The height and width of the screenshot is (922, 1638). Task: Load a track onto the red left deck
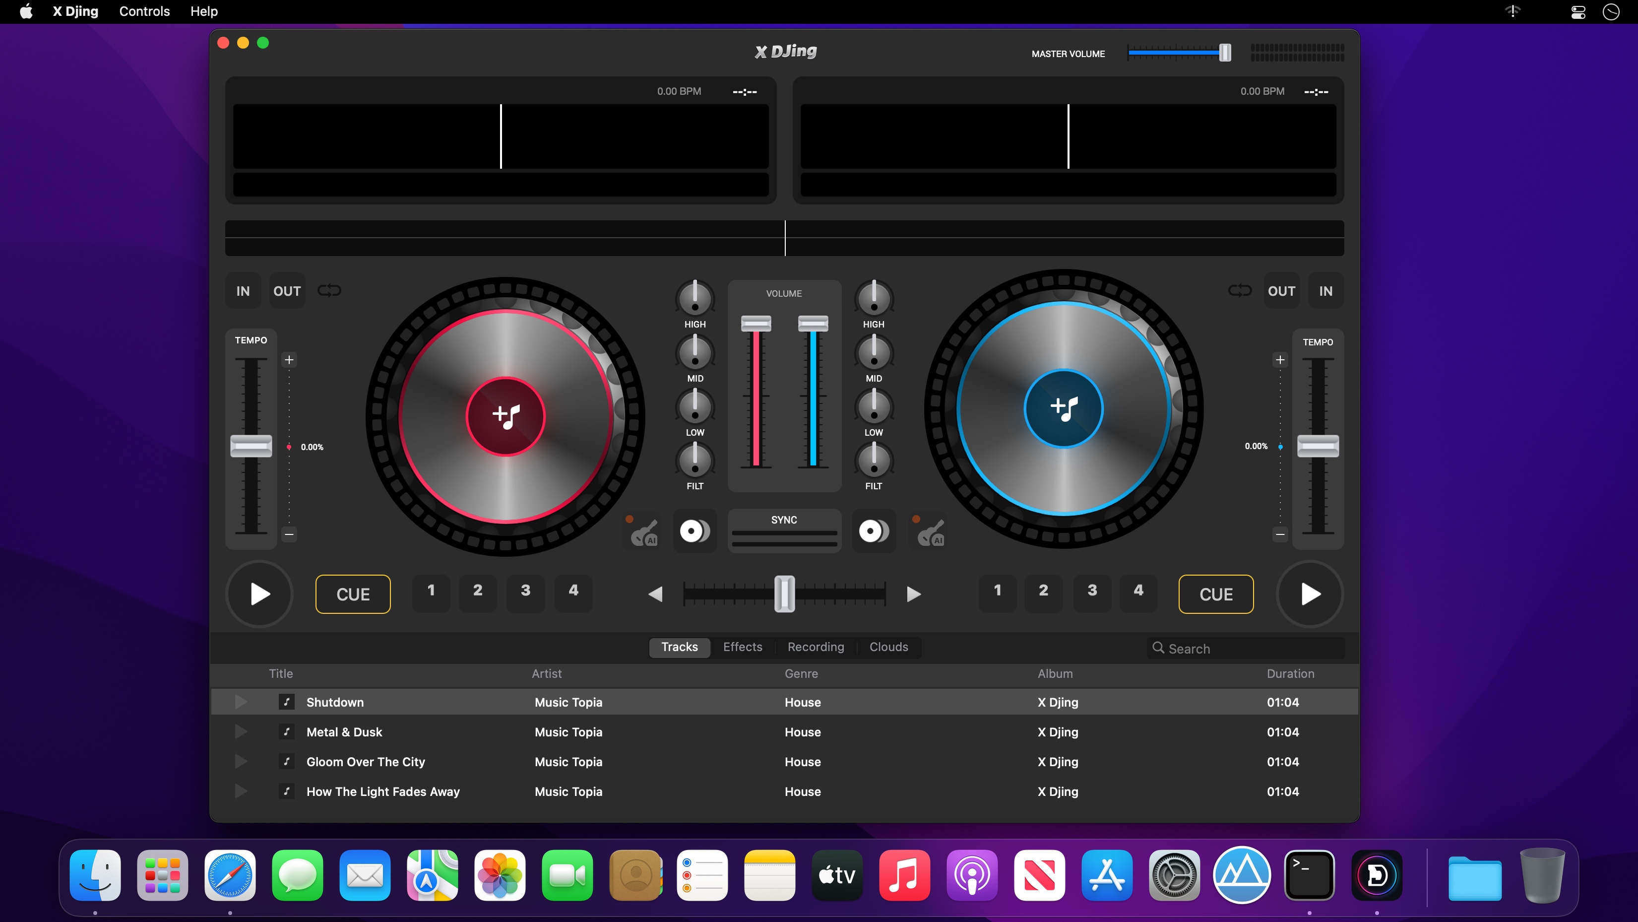pos(505,417)
